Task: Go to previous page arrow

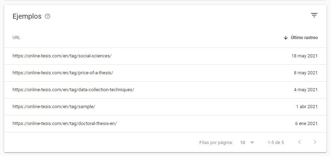Action: [299, 142]
